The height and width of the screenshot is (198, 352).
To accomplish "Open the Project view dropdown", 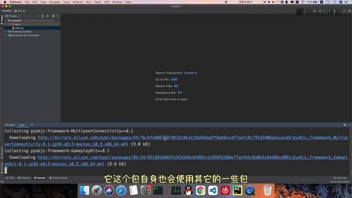I will coord(13,16).
